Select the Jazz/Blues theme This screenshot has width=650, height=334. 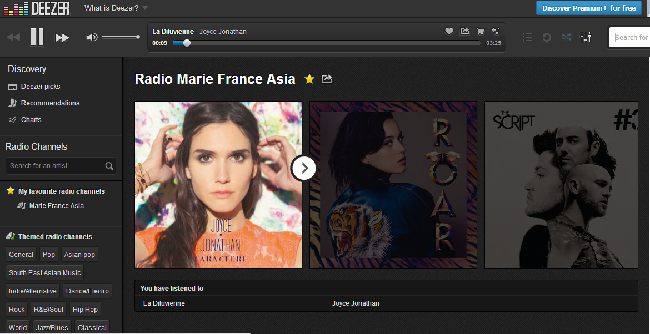[x=52, y=327]
